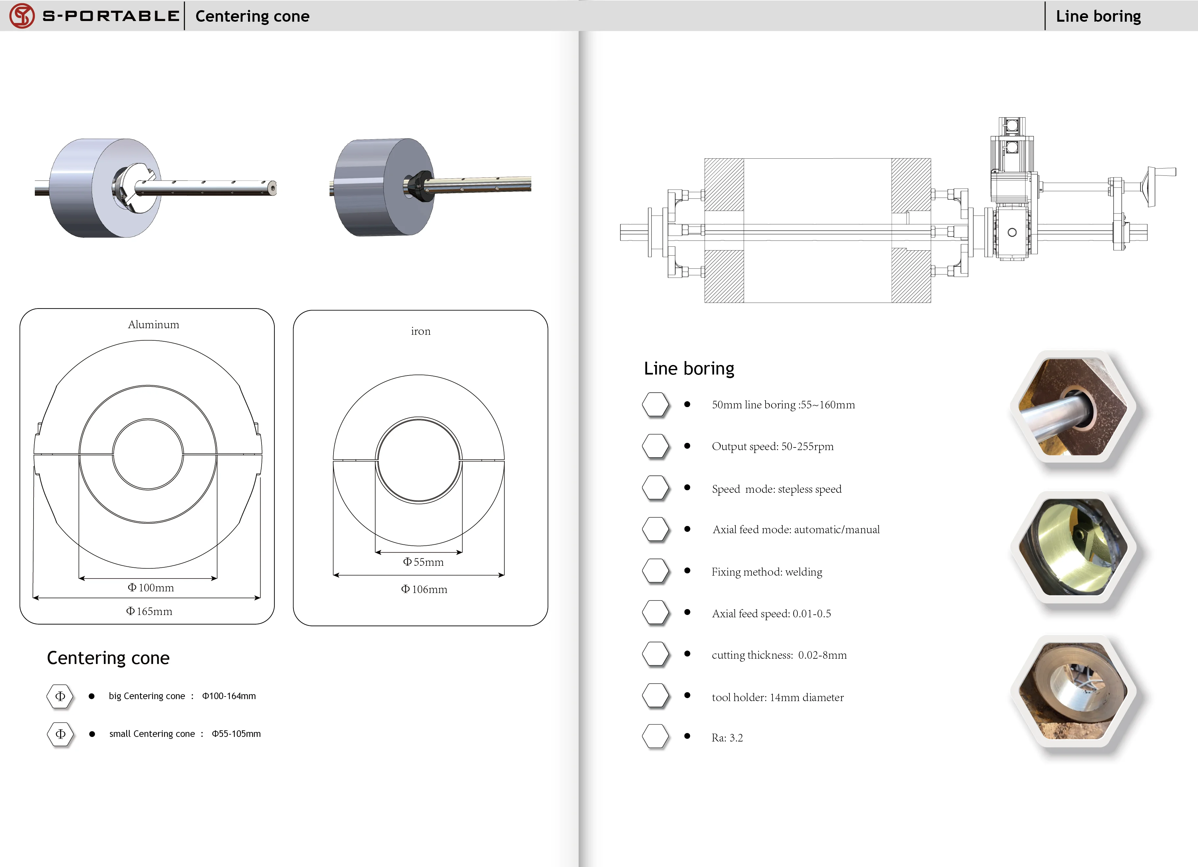This screenshot has height=867, width=1198.
Task: Click the phi hexagon beside big Centering cone
Action: 60,696
